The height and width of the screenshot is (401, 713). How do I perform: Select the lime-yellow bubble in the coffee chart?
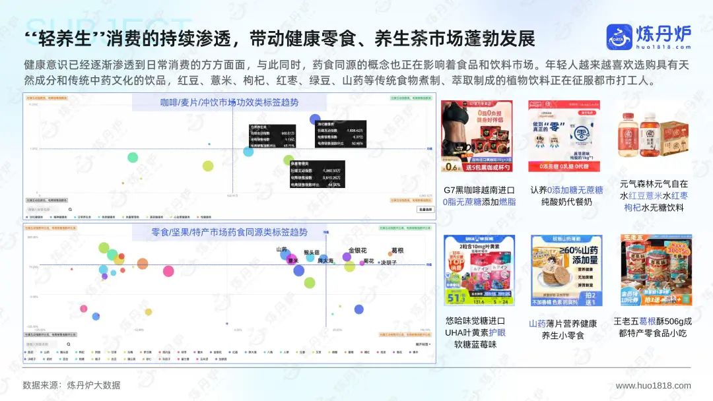coord(208,166)
